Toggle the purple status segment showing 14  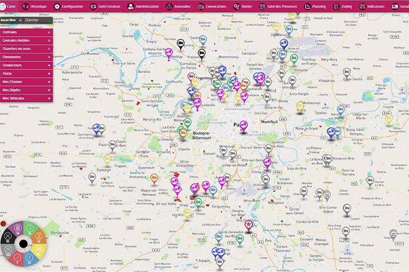pos(17,229)
